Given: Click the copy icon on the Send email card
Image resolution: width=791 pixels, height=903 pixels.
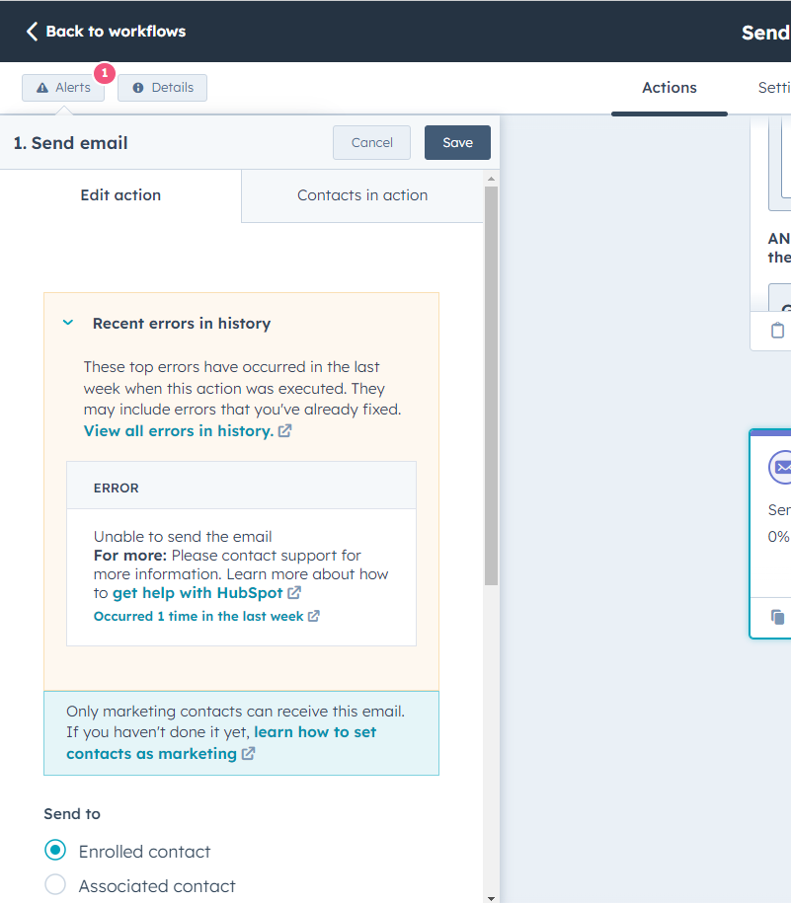Looking at the screenshot, I should 779,616.
